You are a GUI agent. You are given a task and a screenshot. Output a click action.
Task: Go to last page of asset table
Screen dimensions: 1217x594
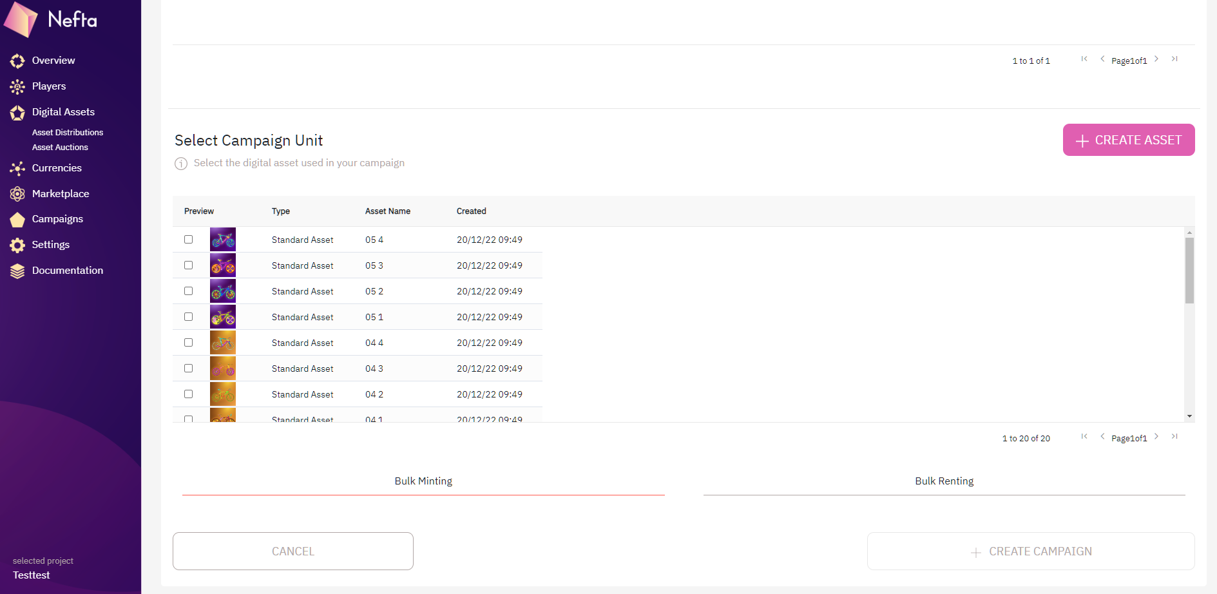(1174, 436)
